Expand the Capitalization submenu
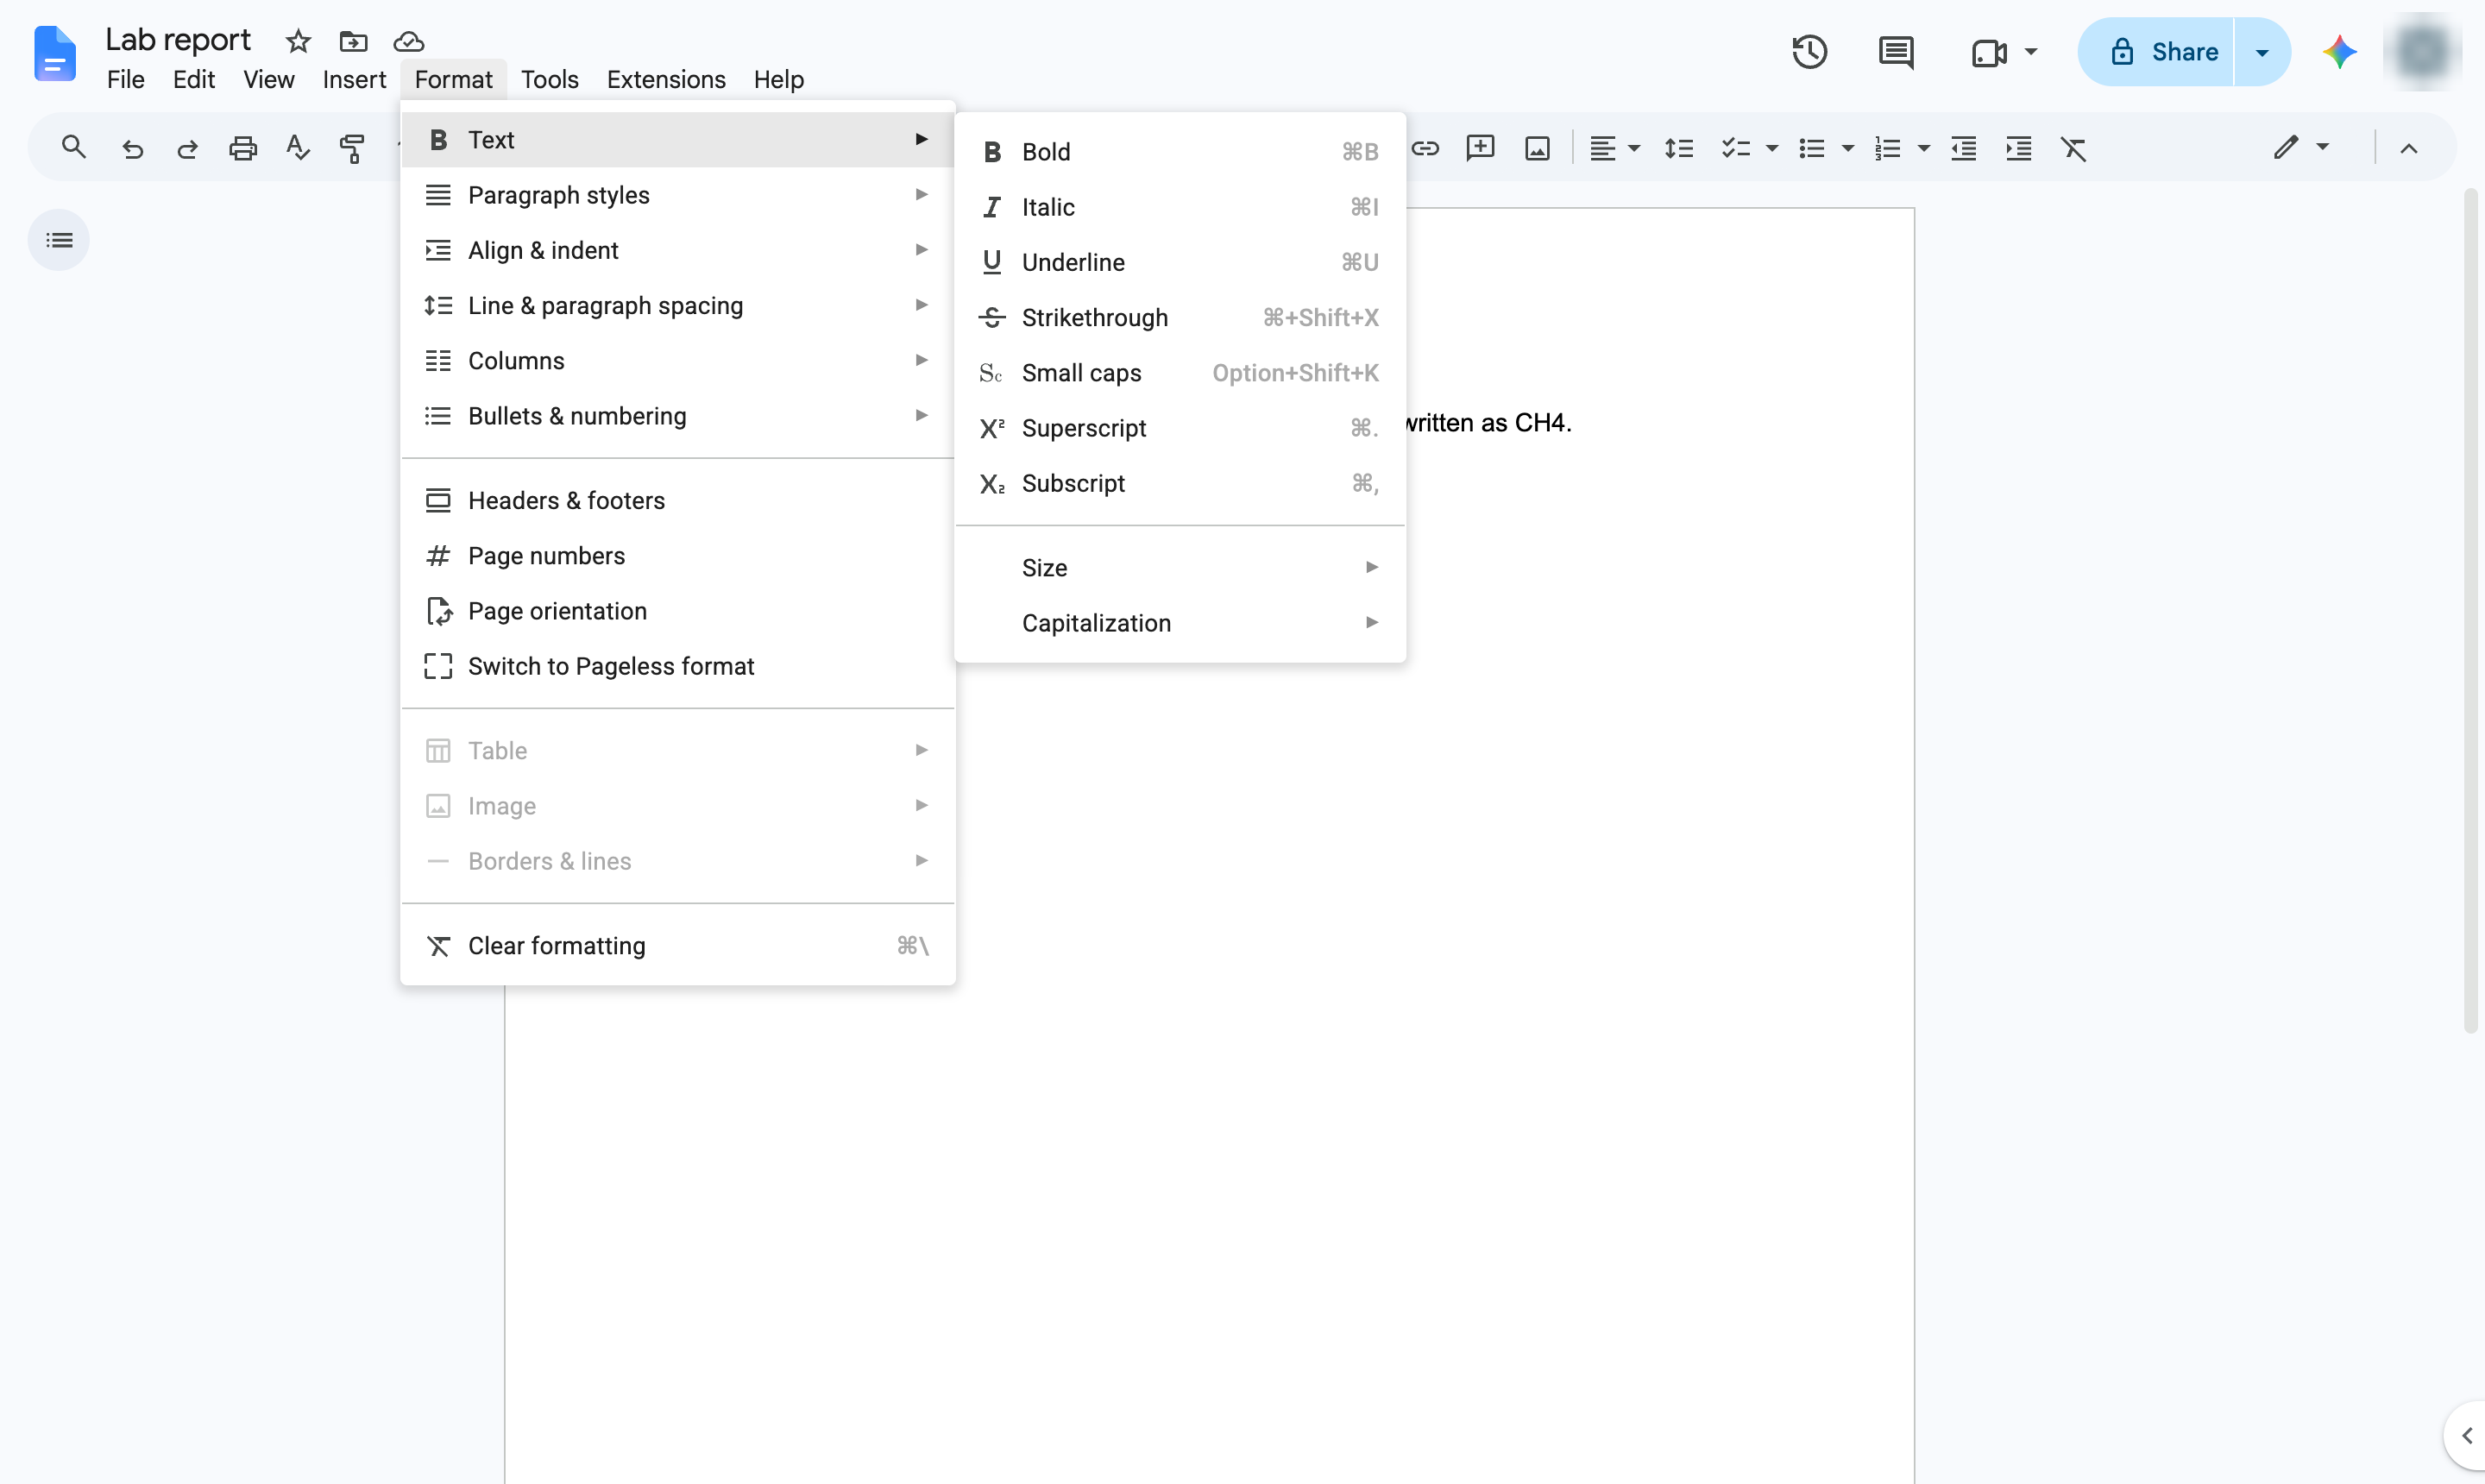The height and width of the screenshot is (1484, 2485). pyautogui.click(x=1180, y=623)
